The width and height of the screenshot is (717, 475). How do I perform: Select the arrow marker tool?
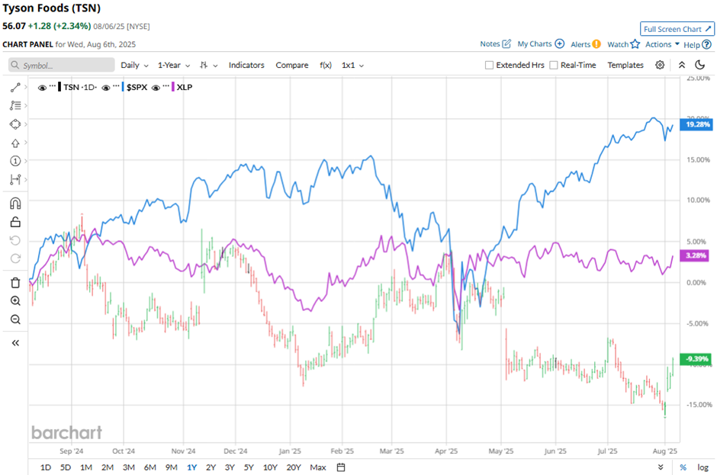tap(15, 143)
